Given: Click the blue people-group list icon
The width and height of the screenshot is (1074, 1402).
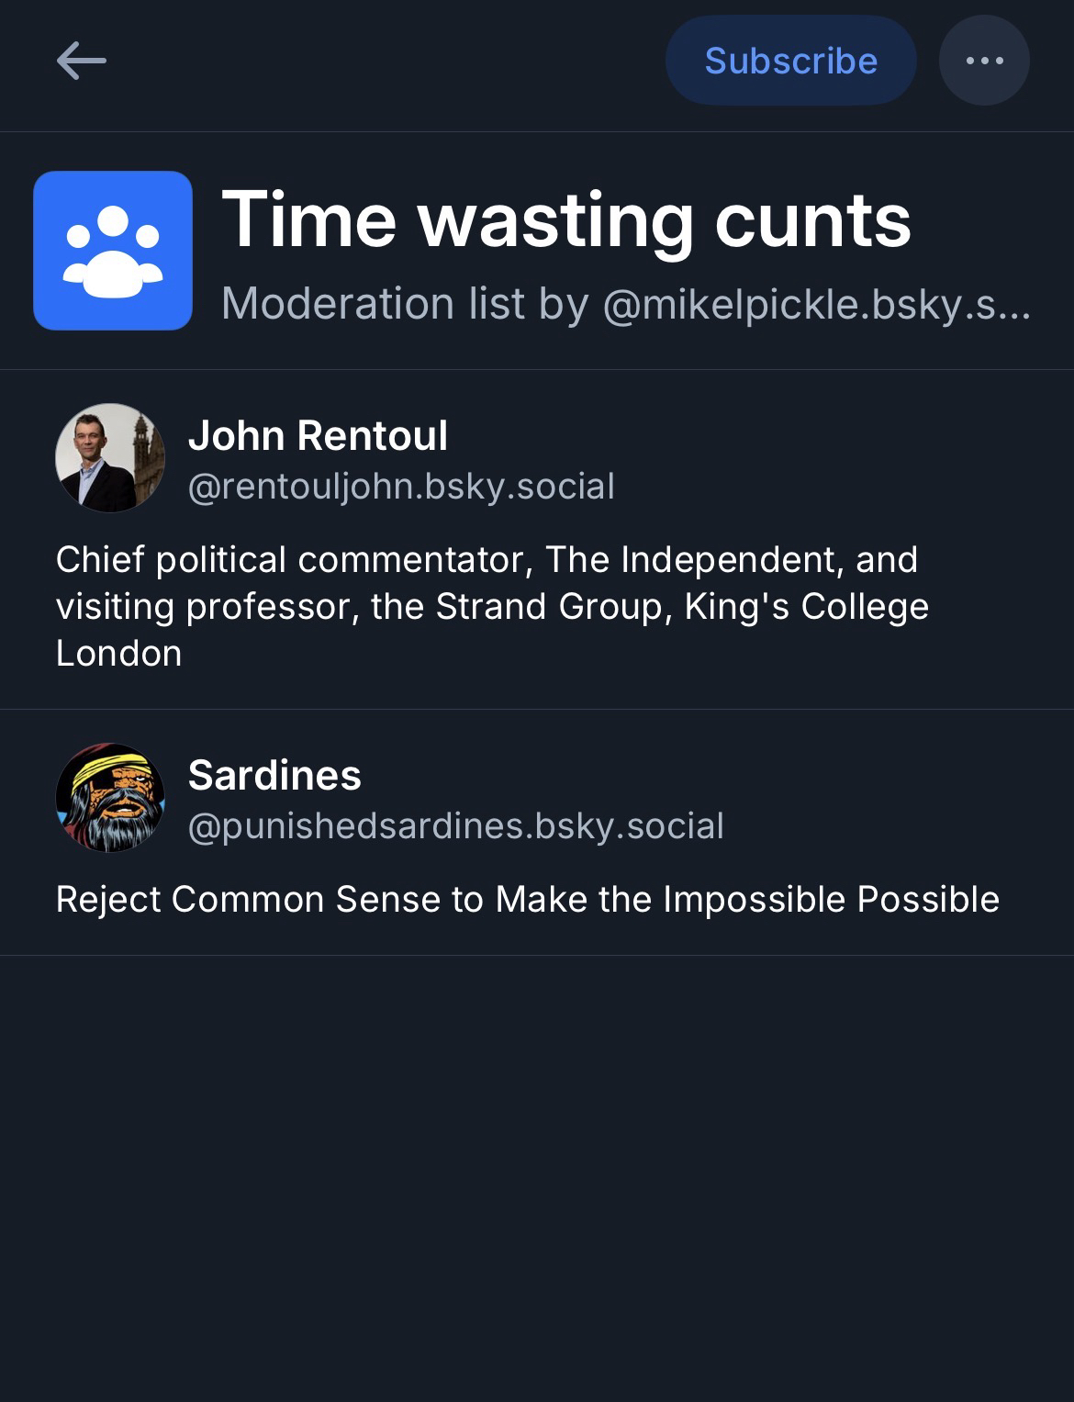Looking at the screenshot, I should (113, 251).
